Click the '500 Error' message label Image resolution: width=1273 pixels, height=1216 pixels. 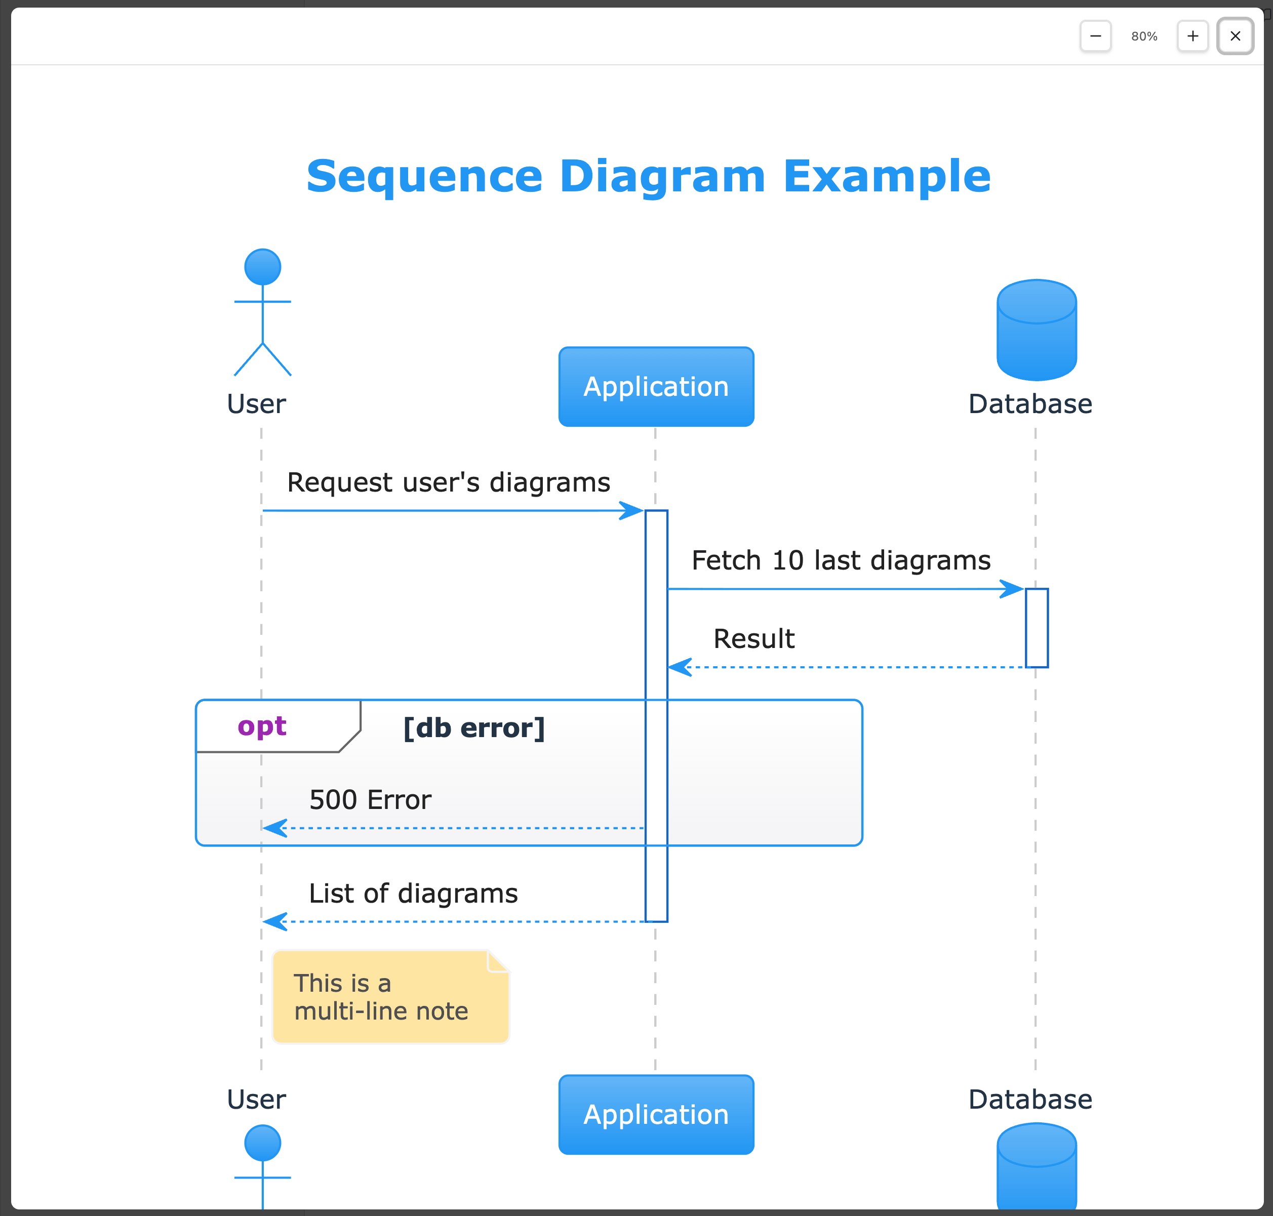(x=370, y=800)
